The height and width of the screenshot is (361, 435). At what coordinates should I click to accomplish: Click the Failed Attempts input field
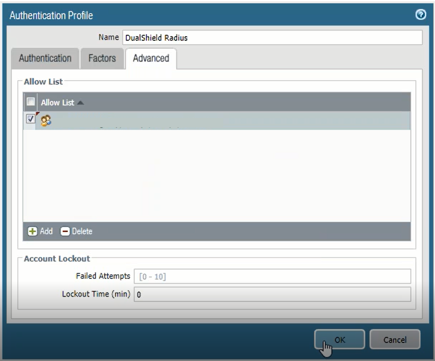tap(273, 276)
